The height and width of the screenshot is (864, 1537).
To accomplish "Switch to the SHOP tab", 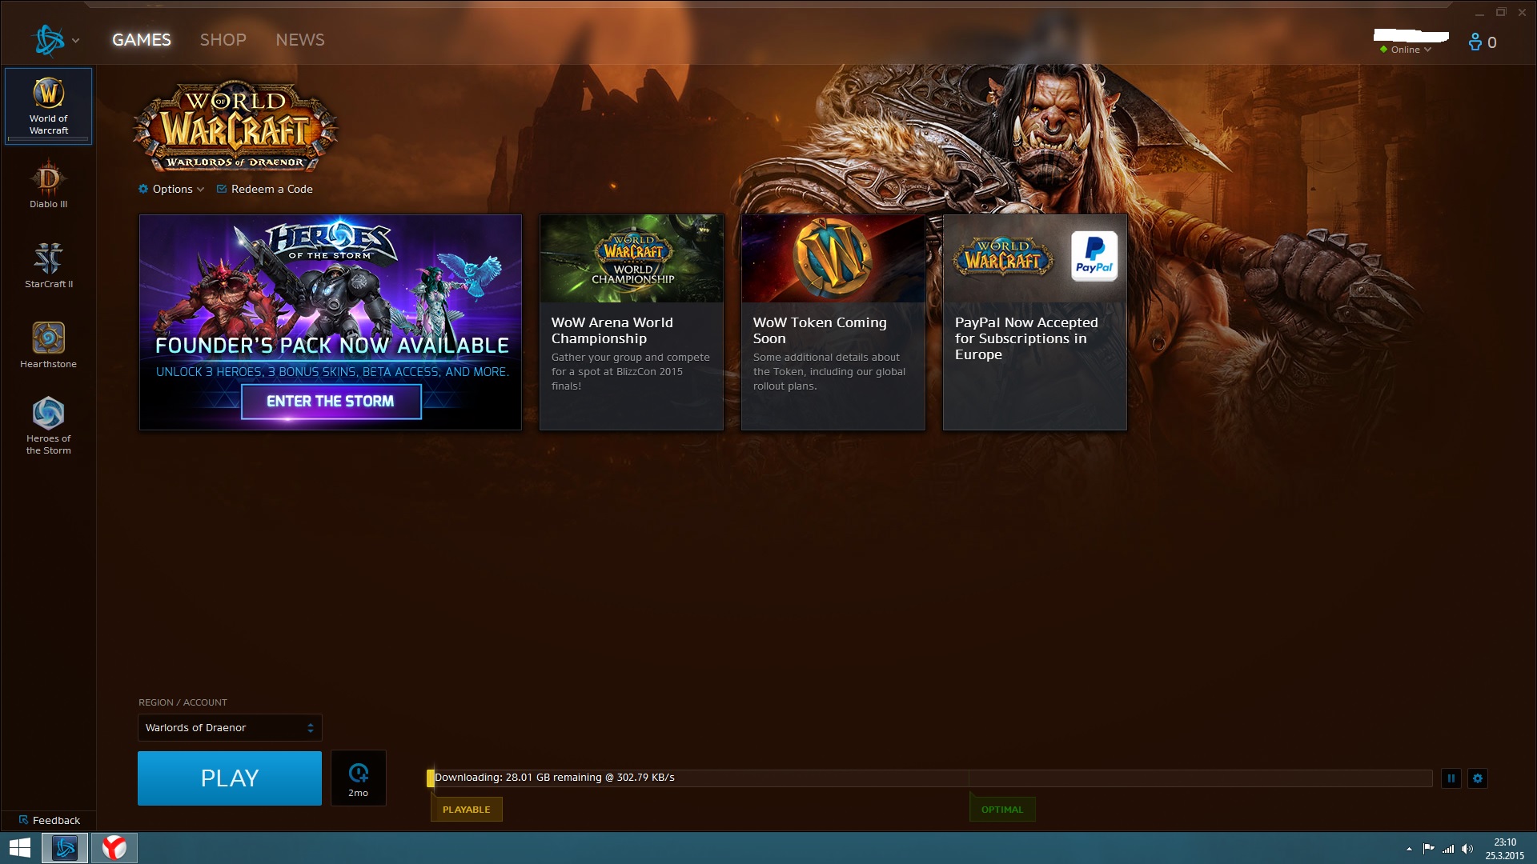I will pos(223,40).
